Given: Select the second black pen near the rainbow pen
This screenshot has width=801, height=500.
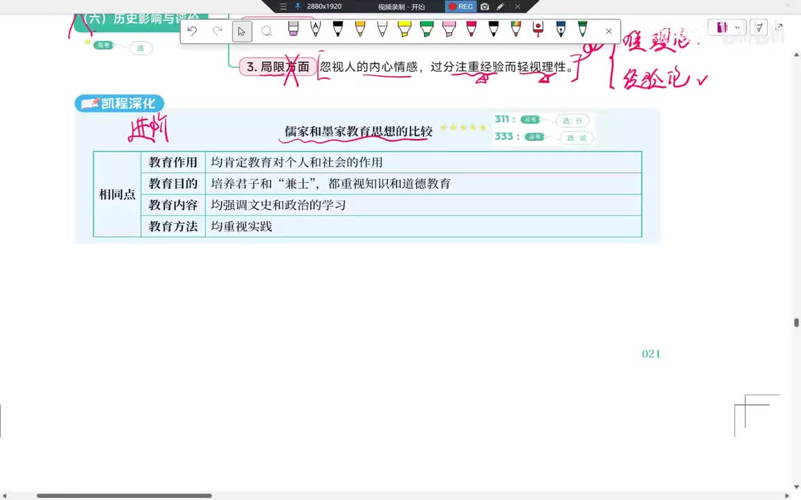Looking at the screenshot, I should [x=494, y=28].
